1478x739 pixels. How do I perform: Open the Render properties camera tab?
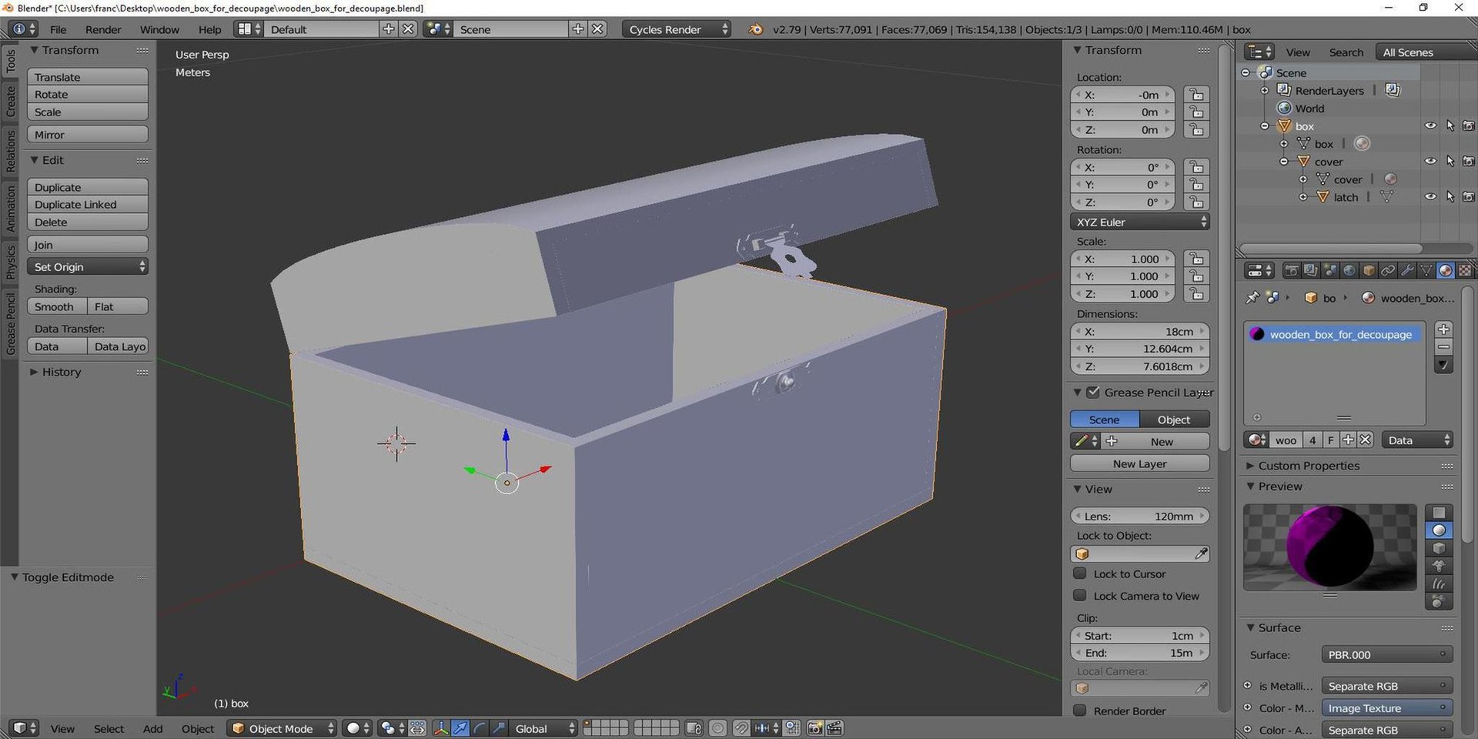click(1292, 270)
